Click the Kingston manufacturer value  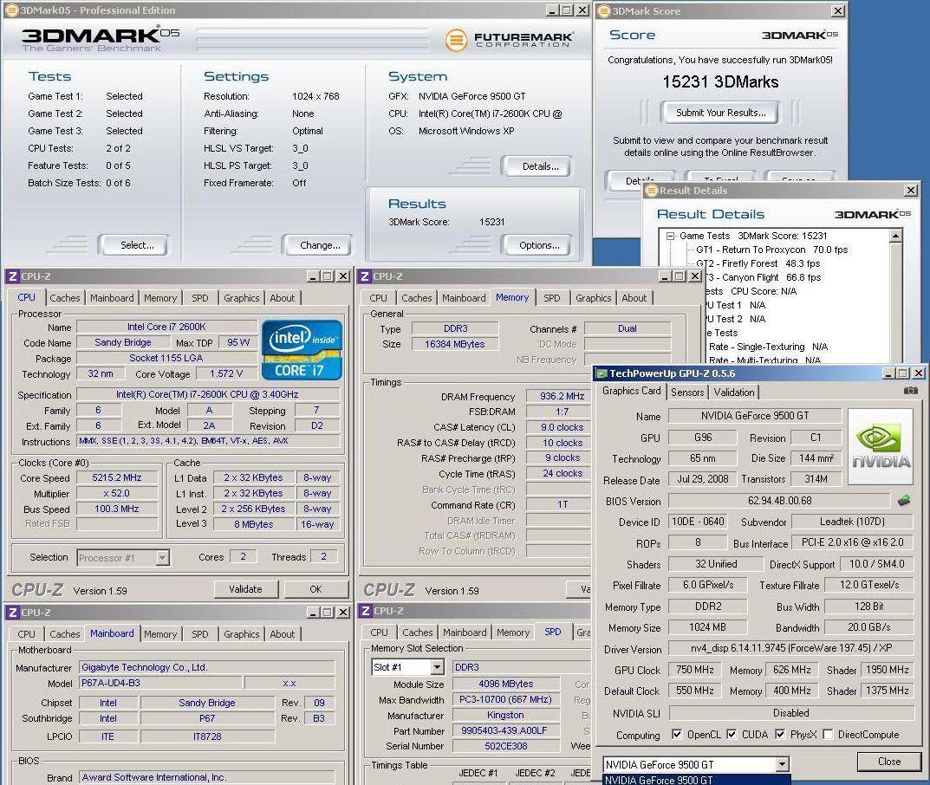504,715
